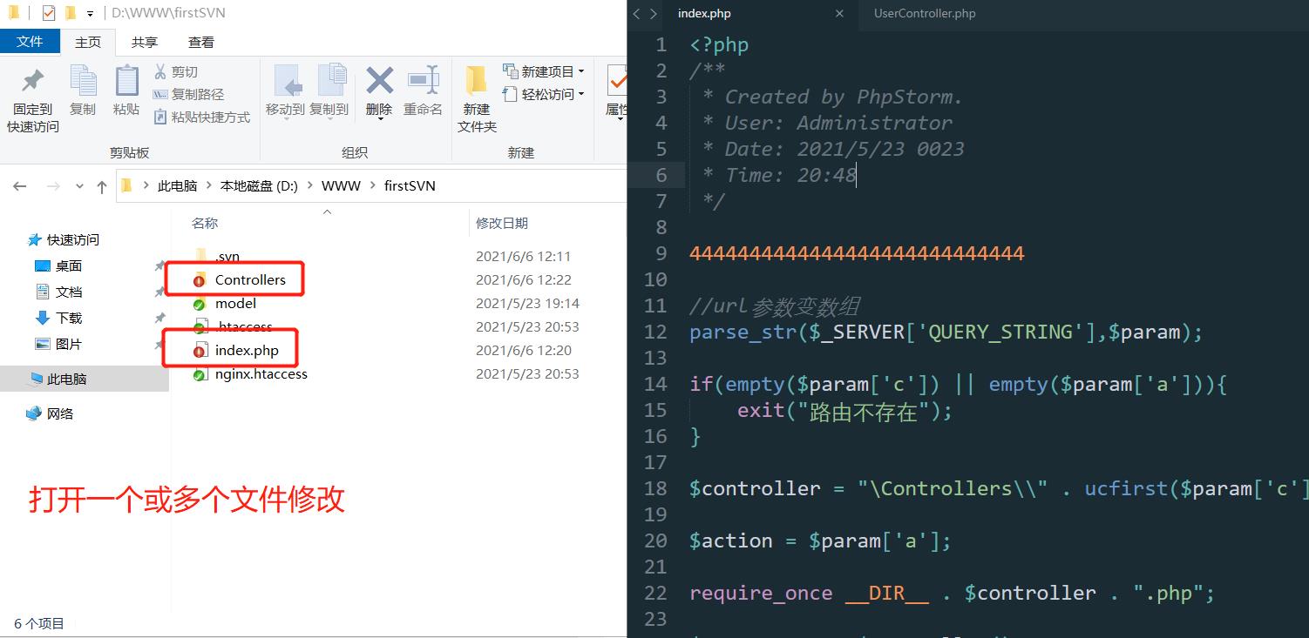Click the Forward arrow in Explorer
1309x638 pixels.
(52, 186)
